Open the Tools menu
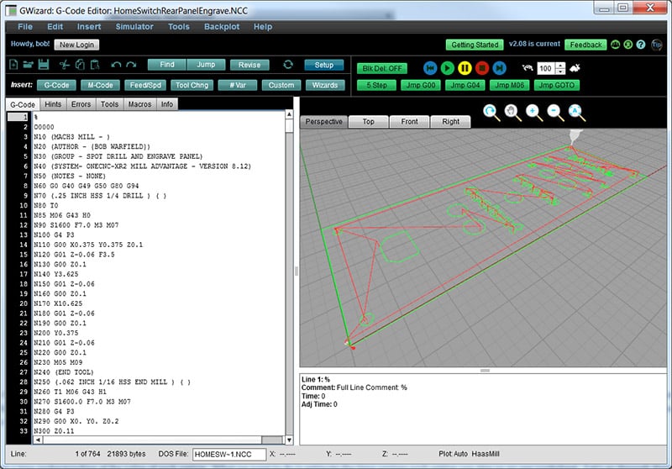672x469 pixels. click(x=178, y=27)
